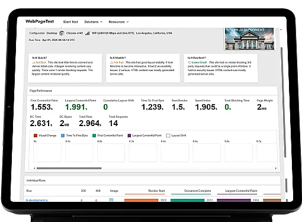
Task: Click the image icon in rk-development.ru row
Action: 111,200
